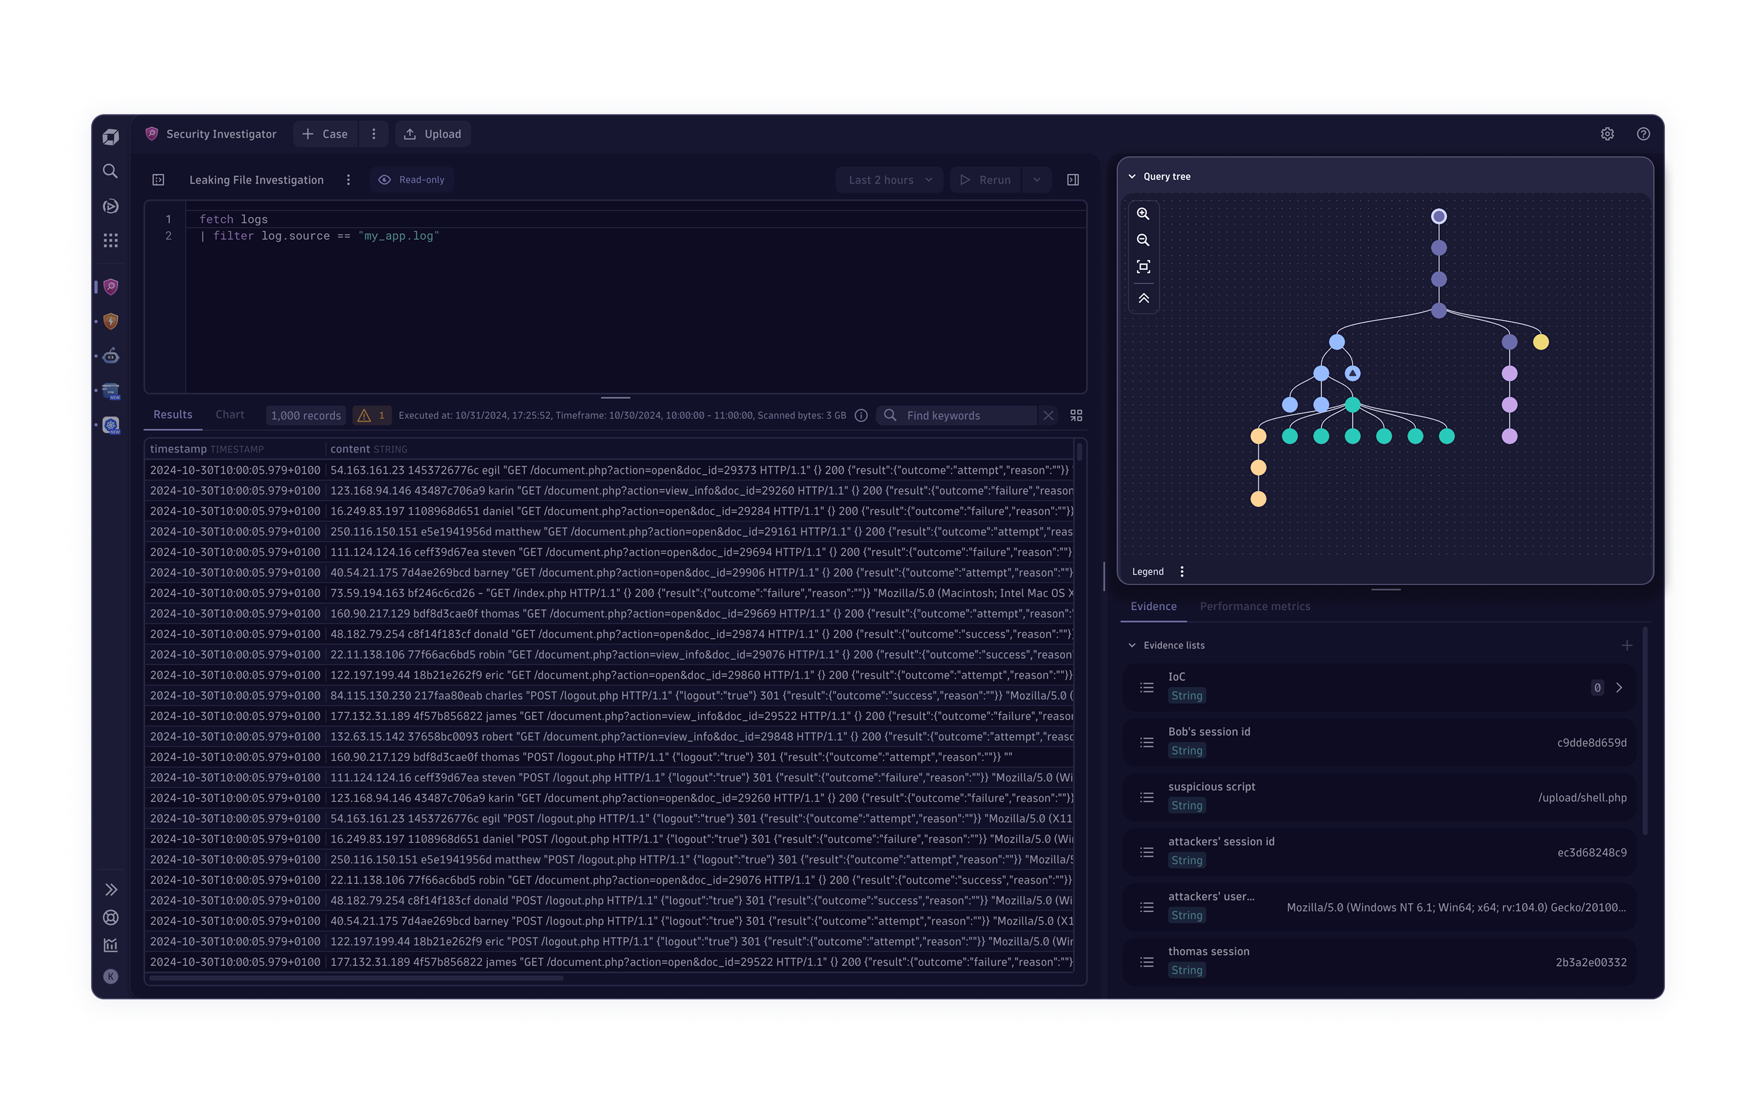
Task: Collapse the Query tree section
Action: tap(1133, 177)
